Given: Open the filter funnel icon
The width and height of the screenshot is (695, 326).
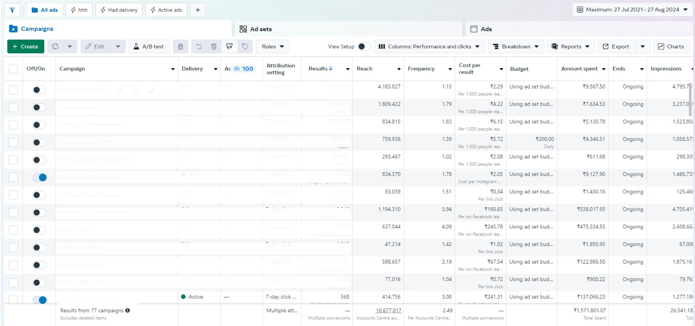Looking at the screenshot, I should point(12,10).
